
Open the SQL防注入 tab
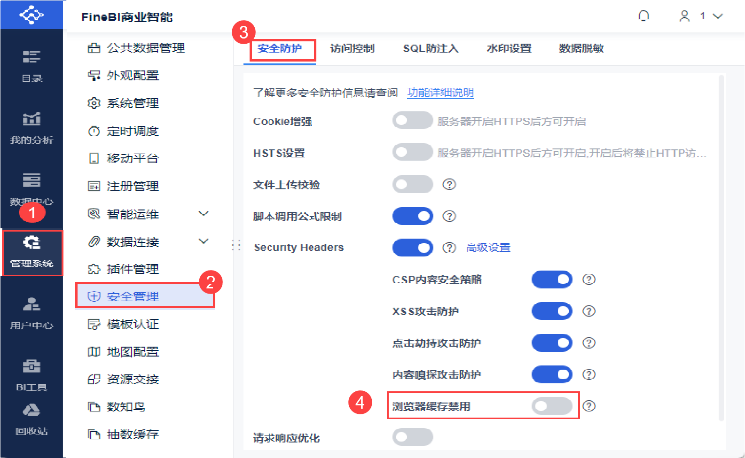[431, 48]
